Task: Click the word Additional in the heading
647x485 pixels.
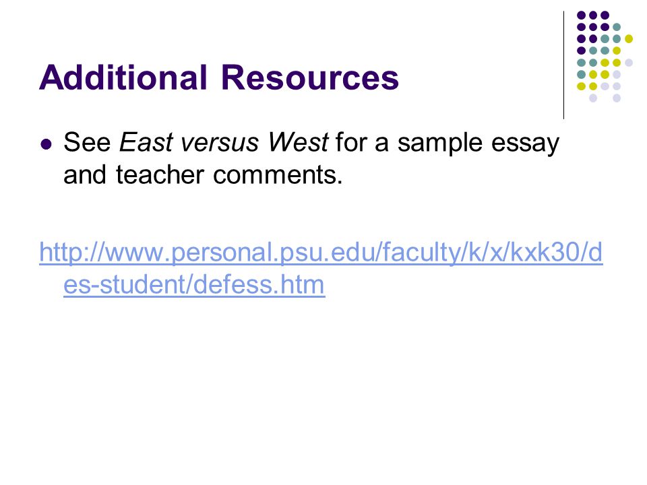Action: (123, 77)
